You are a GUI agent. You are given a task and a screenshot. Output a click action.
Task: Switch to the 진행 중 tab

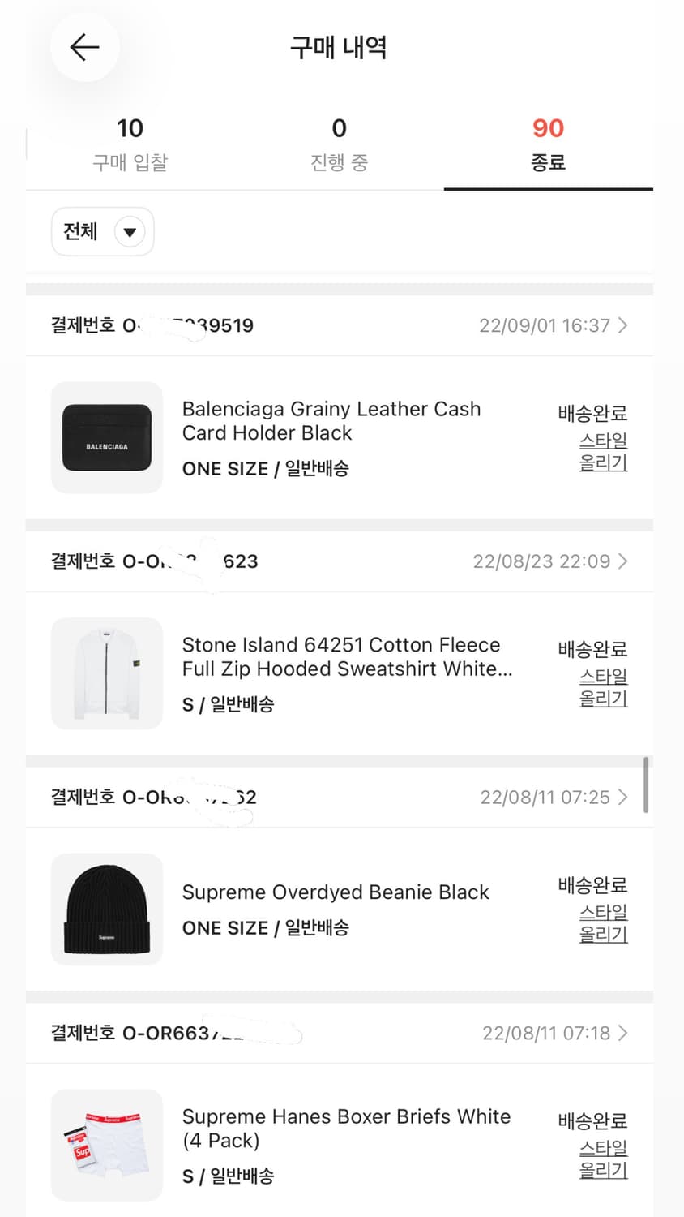tap(339, 144)
